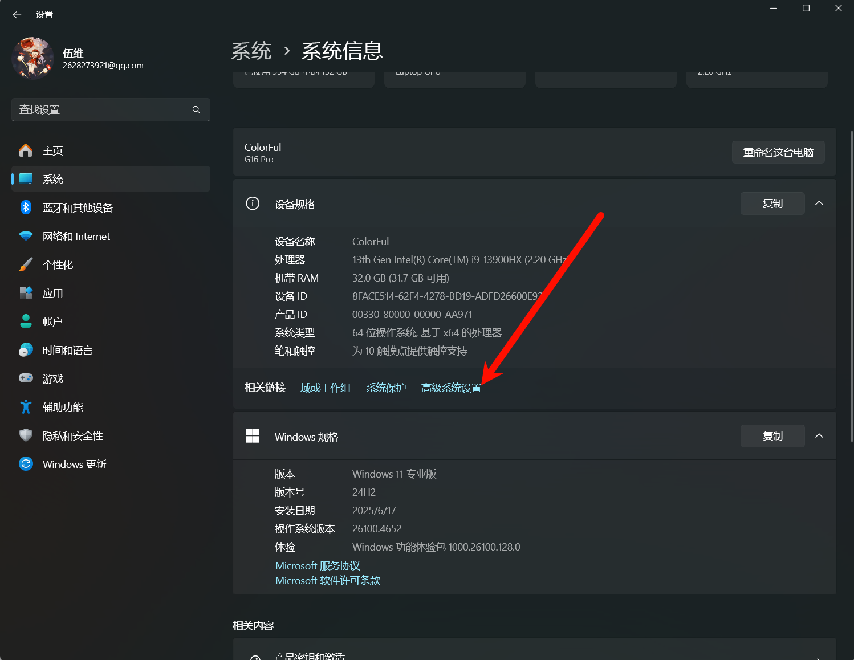Viewport: 854px width, 660px height.
Task: Click 系统 in the breadcrumb header
Action: click(x=251, y=51)
